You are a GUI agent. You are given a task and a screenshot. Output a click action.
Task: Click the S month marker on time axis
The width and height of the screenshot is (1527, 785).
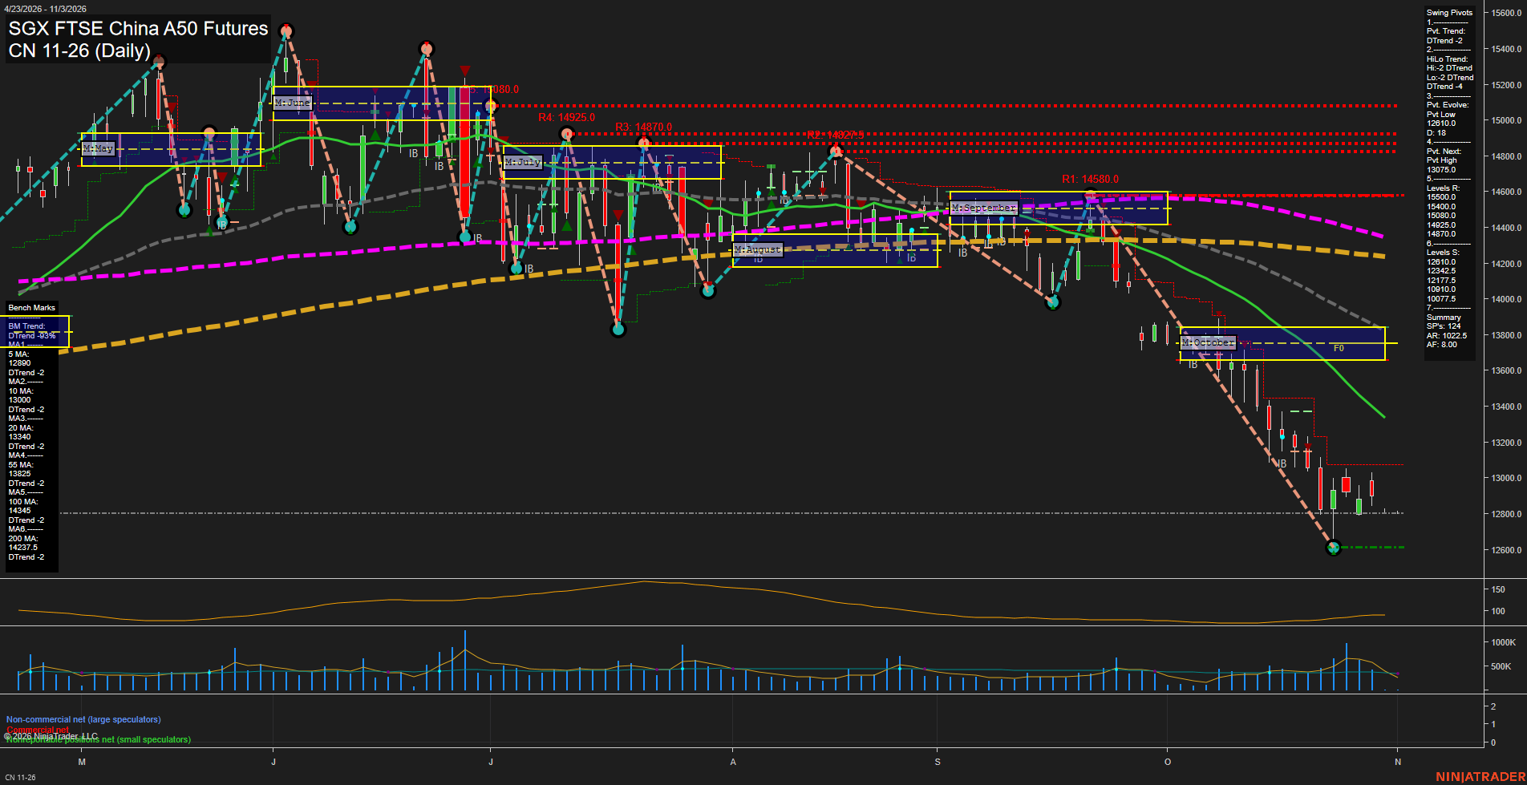(938, 762)
